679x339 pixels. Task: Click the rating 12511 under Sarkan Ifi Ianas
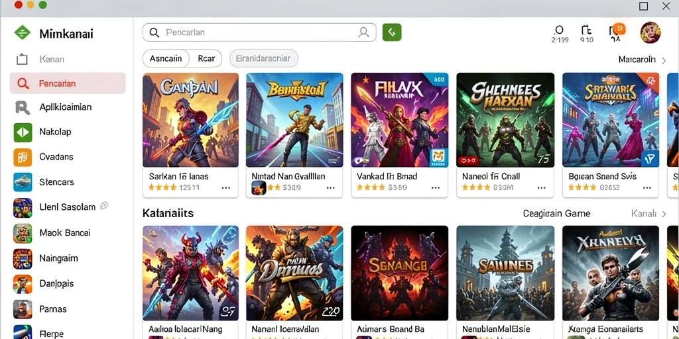189,187
